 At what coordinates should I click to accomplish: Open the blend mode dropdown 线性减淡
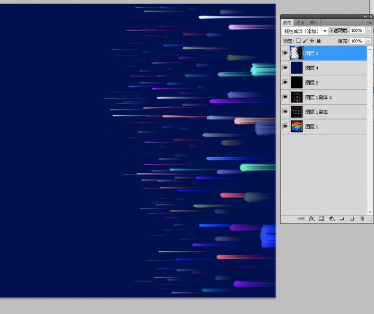coord(305,31)
